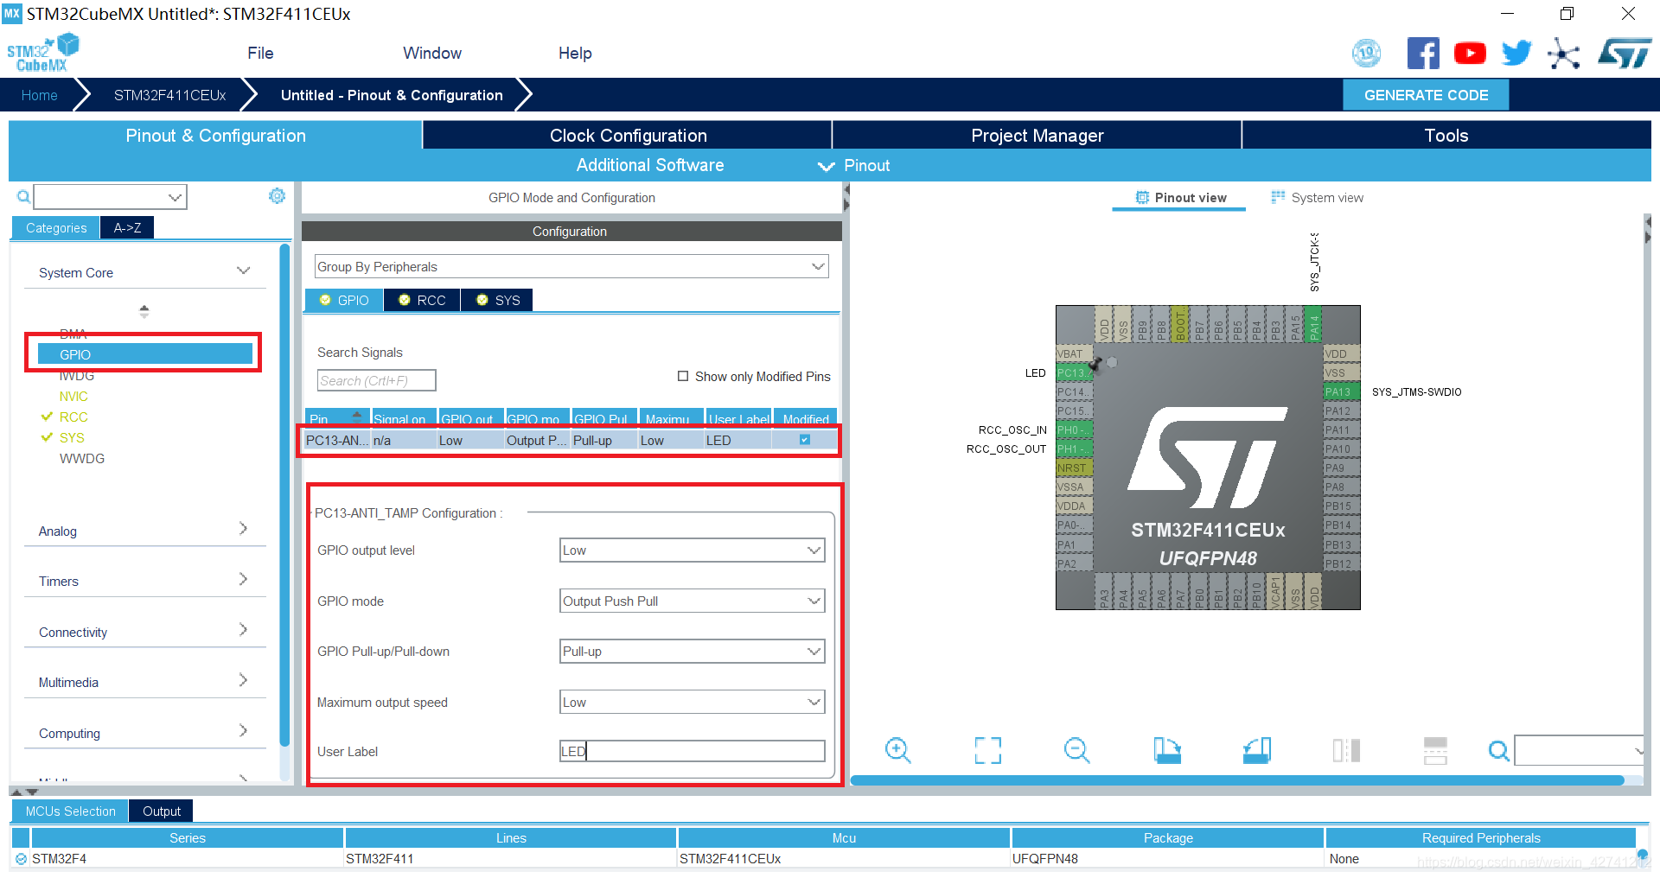Click the GENERATE CODE button
The image size is (1660, 878).
pyautogui.click(x=1426, y=95)
